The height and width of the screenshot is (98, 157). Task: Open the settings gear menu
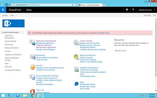(x=127, y=10)
